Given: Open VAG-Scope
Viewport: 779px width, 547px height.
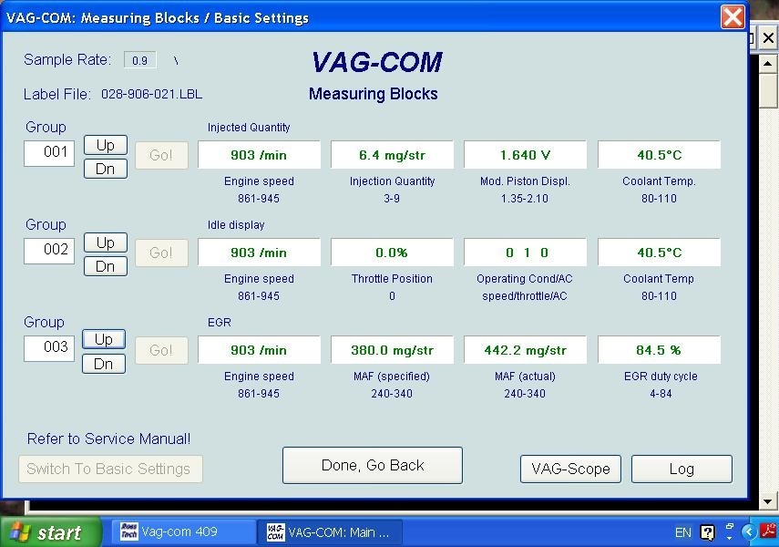Looking at the screenshot, I should pos(570,469).
